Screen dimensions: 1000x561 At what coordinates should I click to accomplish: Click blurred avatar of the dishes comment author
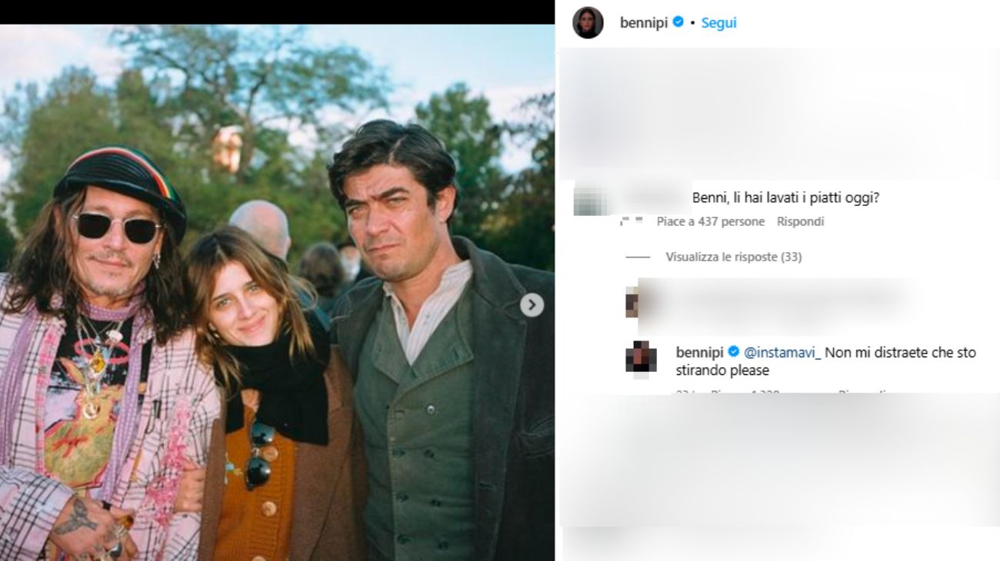point(591,200)
